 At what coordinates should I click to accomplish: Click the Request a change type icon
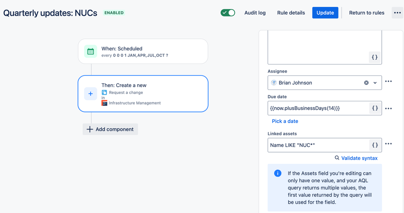point(104,92)
